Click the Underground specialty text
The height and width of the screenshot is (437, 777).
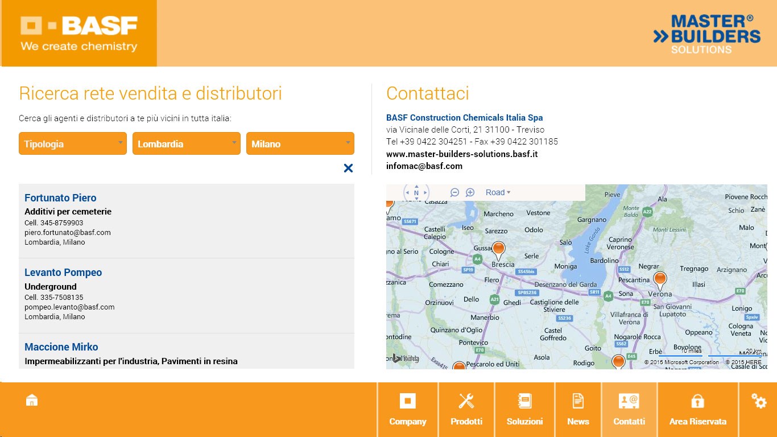[51, 287]
